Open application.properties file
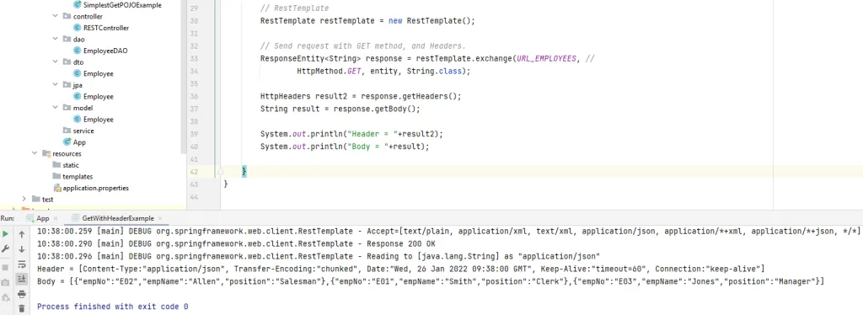Image resolution: width=863 pixels, height=315 pixels. pos(96,188)
